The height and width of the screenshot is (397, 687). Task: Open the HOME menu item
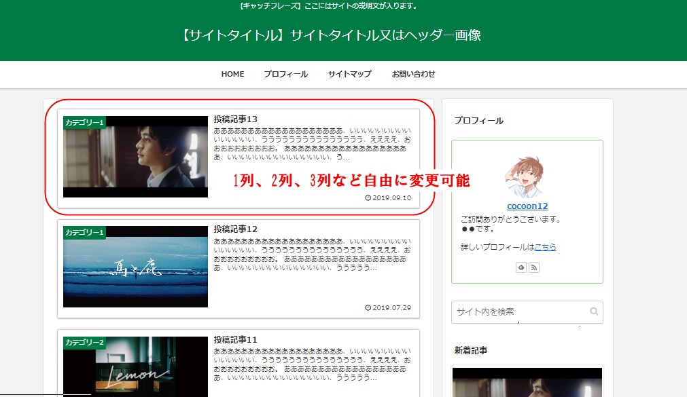pyautogui.click(x=232, y=74)
